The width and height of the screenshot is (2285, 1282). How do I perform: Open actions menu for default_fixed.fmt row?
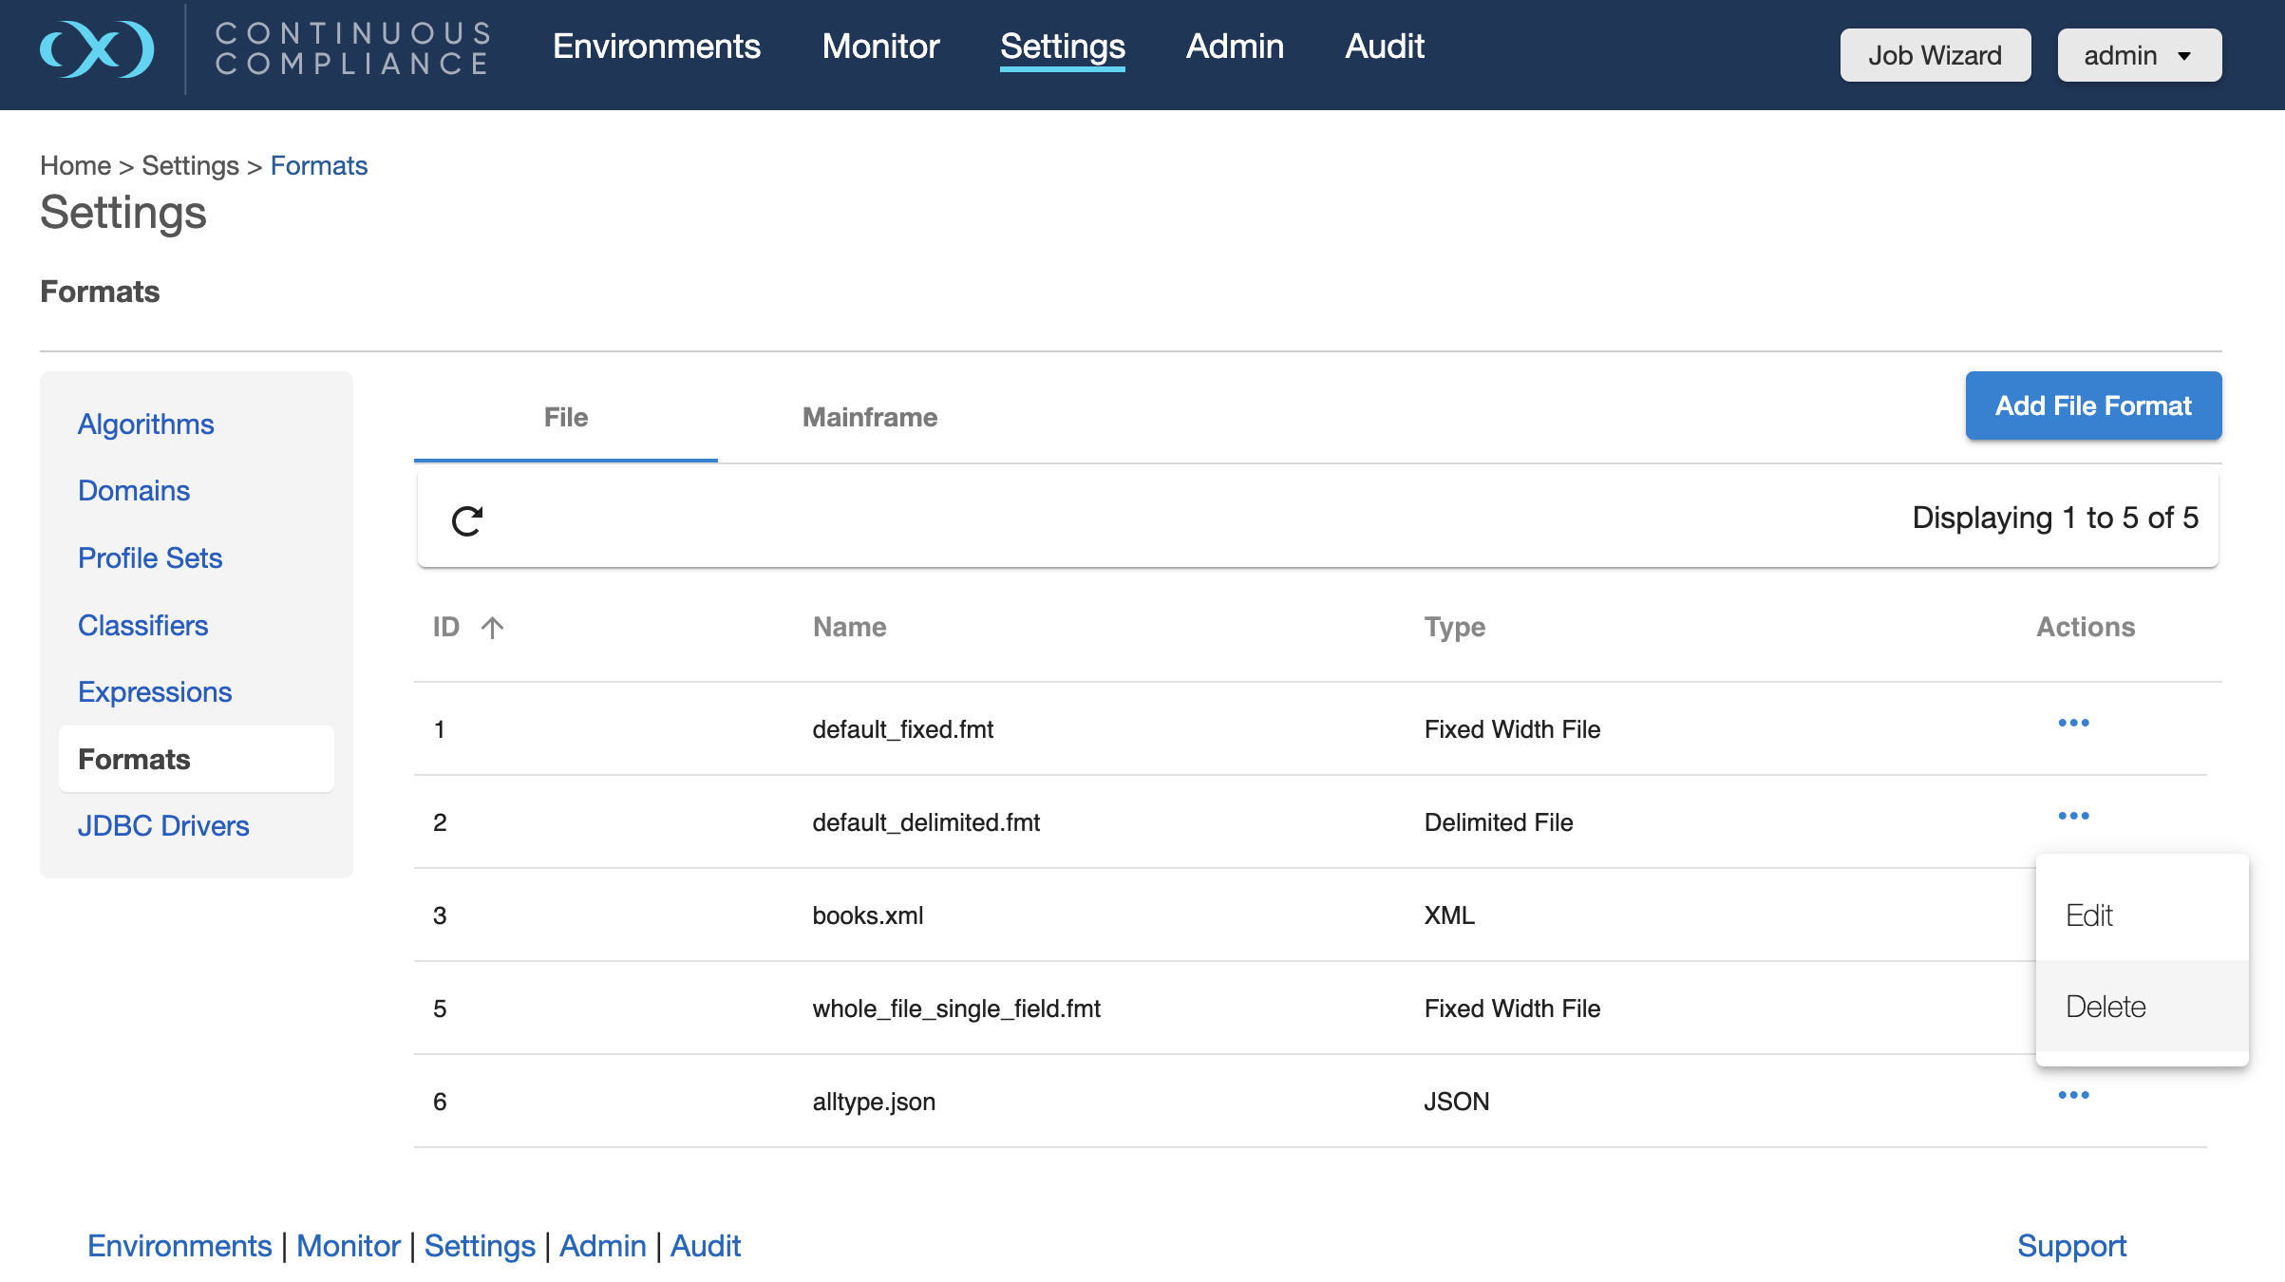click(2073, 724)
